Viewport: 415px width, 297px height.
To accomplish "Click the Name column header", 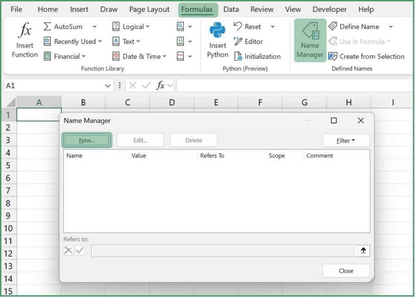I will tap(96, 156).
